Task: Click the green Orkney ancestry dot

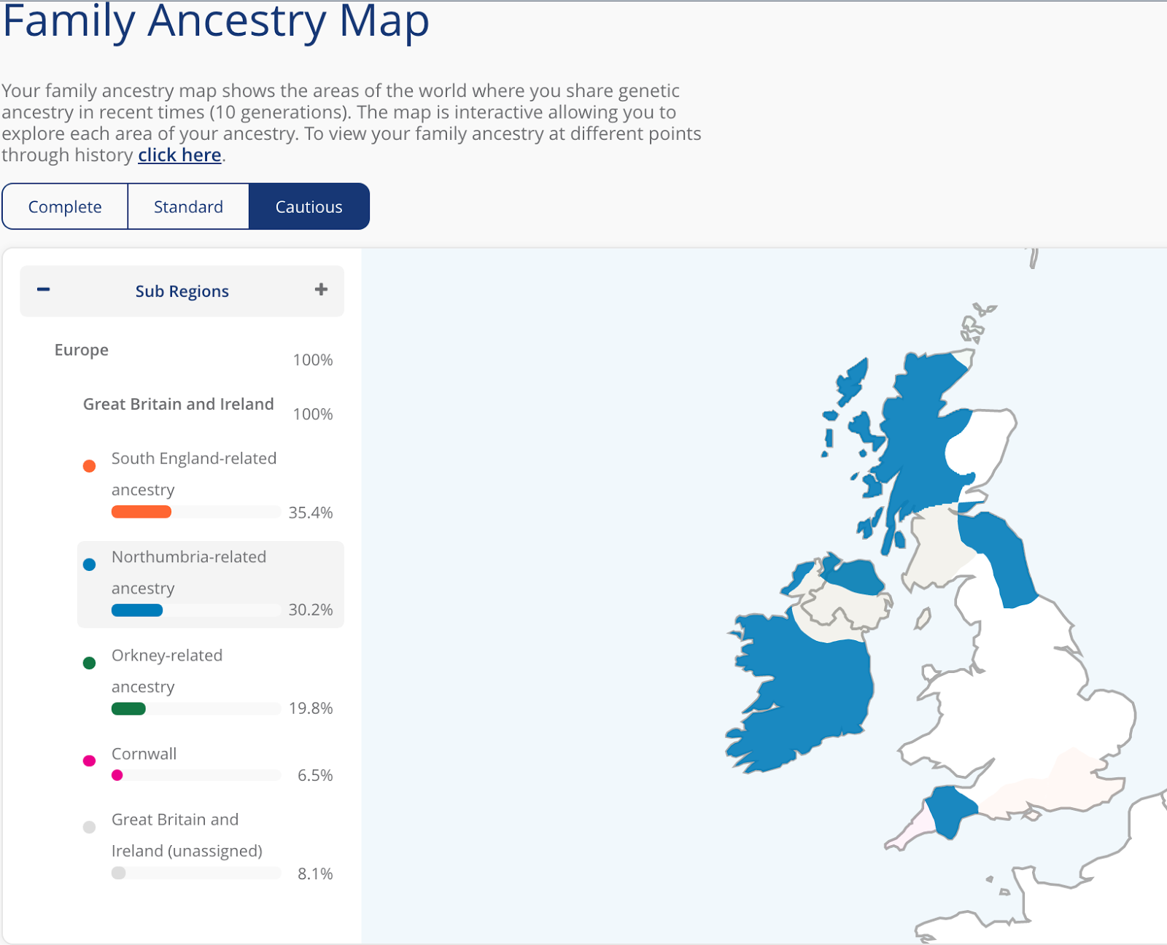Action: (89, 662)
